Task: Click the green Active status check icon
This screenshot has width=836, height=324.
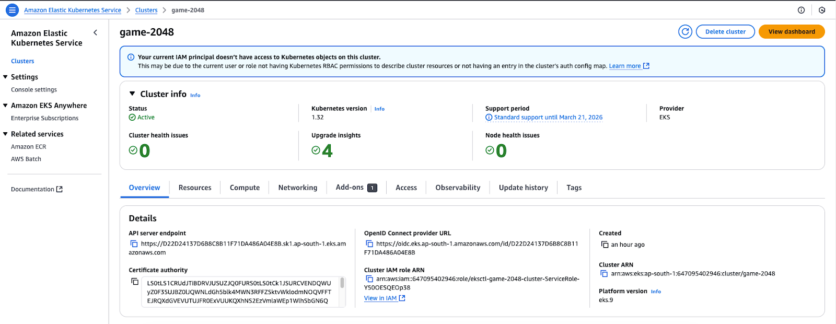Action: 132,118
